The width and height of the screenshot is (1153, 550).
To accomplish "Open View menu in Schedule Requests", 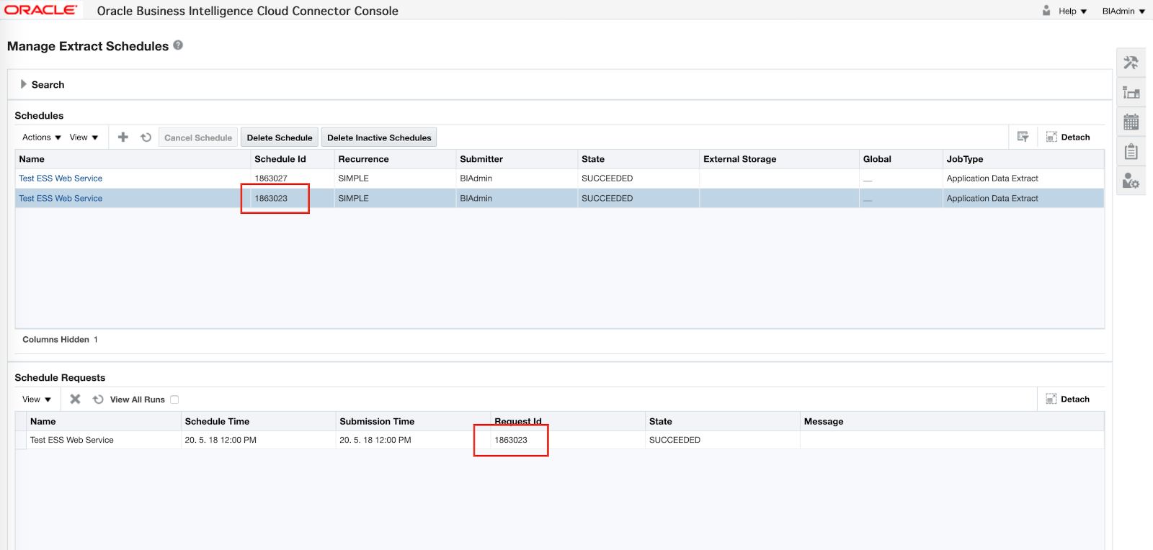I will [37, 400].
